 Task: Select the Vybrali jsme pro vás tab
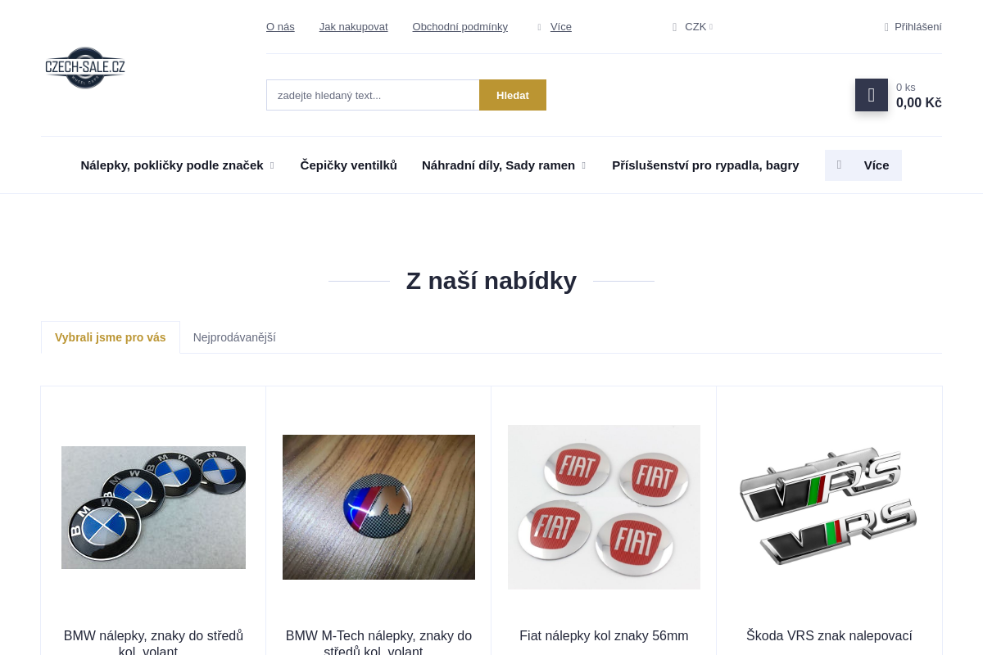point(111,337)
